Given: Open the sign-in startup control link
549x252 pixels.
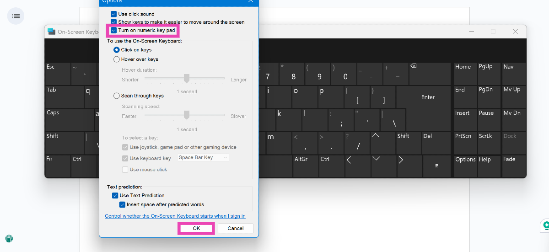Looking at the screenshot, I should pos(175,216).
